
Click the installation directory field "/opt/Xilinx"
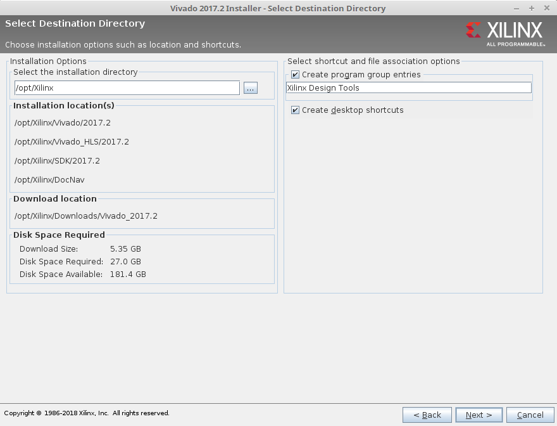(x=127, y=88)
